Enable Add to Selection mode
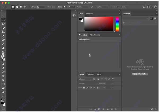The height and width of the screenshot is (112, 159). (17, 7)
